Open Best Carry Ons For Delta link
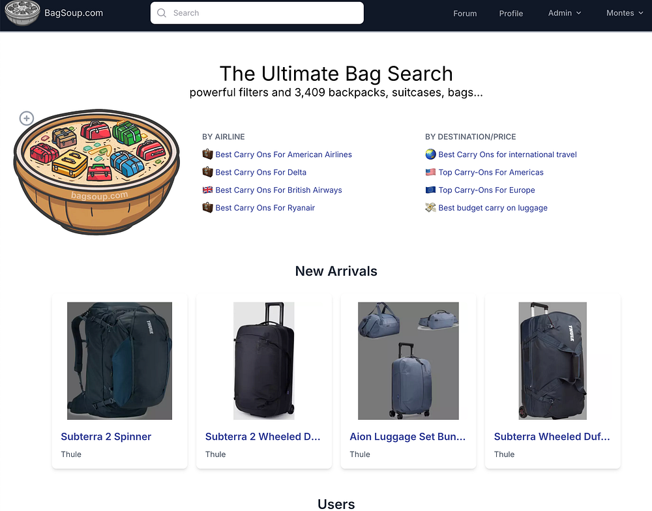This screenshot has height=511, width=652. [x=261, y=172]
